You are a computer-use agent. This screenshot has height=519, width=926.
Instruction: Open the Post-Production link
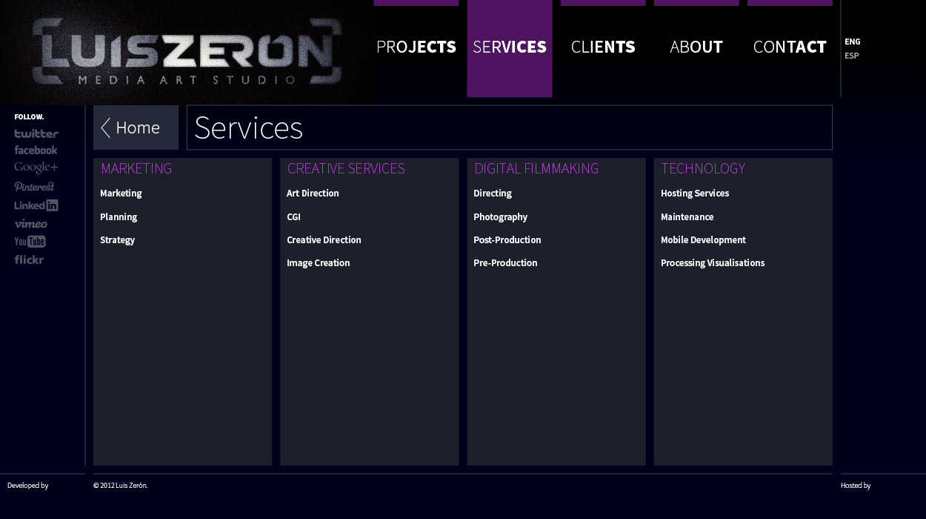click(507, 240)
